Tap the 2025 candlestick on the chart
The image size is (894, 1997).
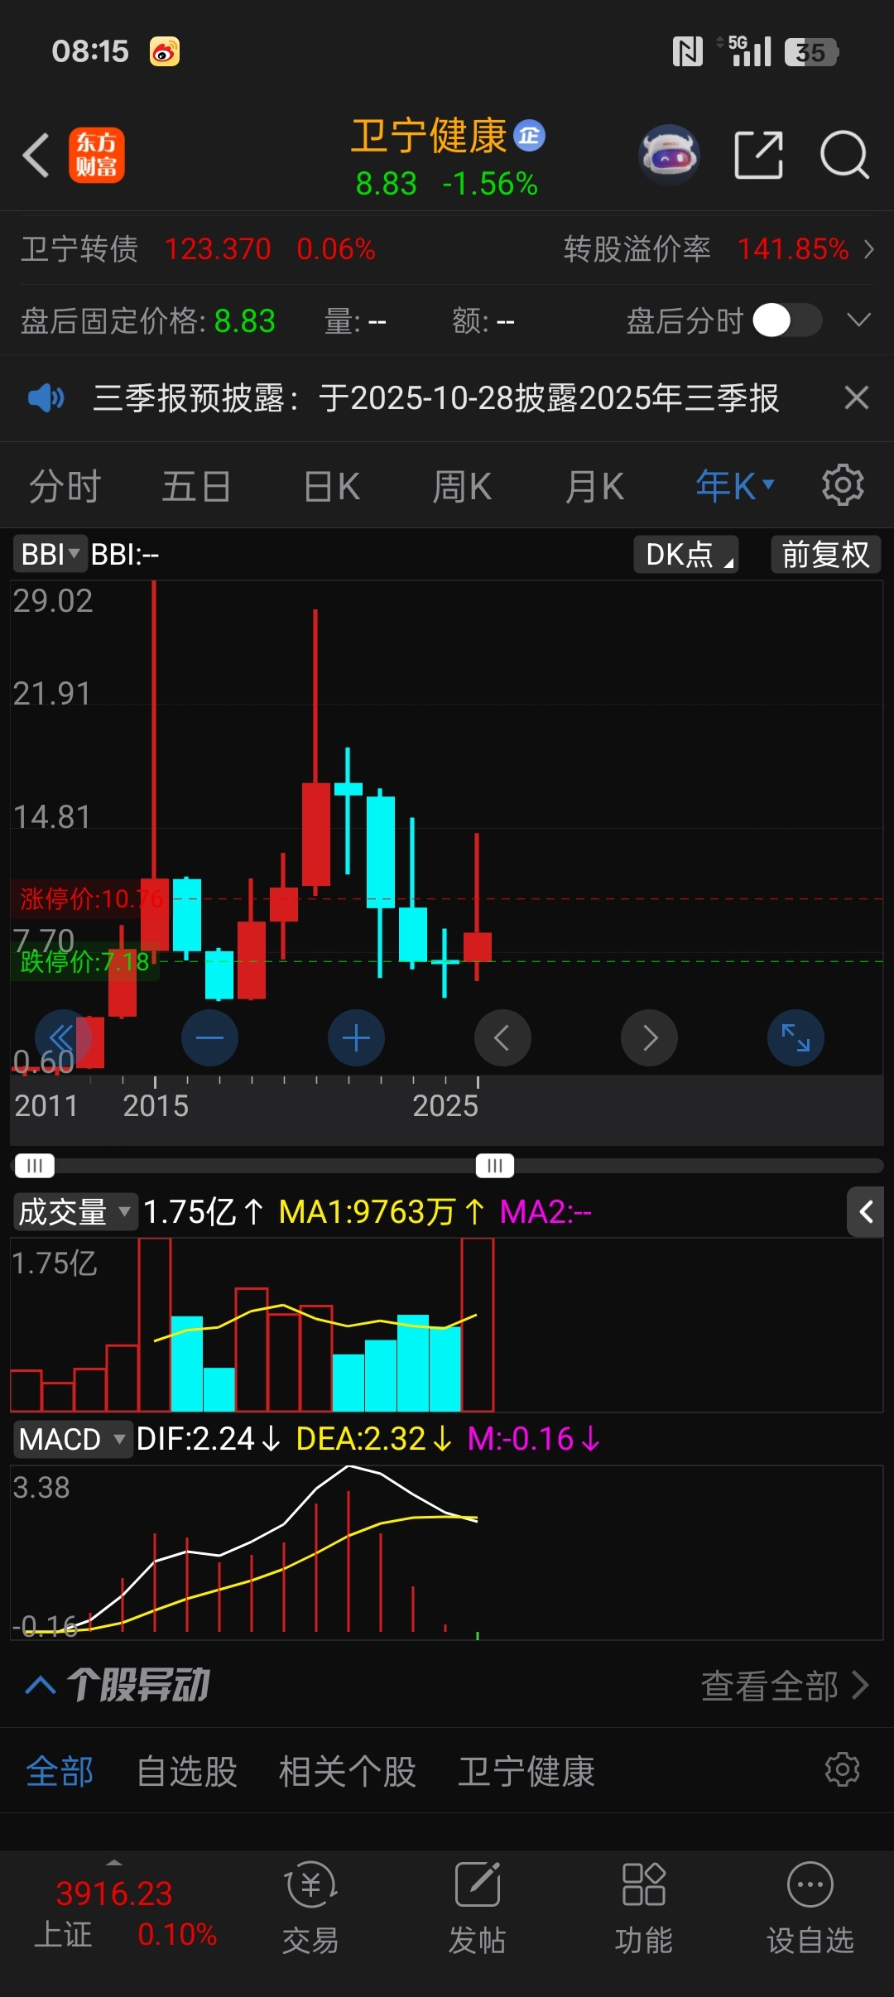pyautogui.click(x=478, y=946)
